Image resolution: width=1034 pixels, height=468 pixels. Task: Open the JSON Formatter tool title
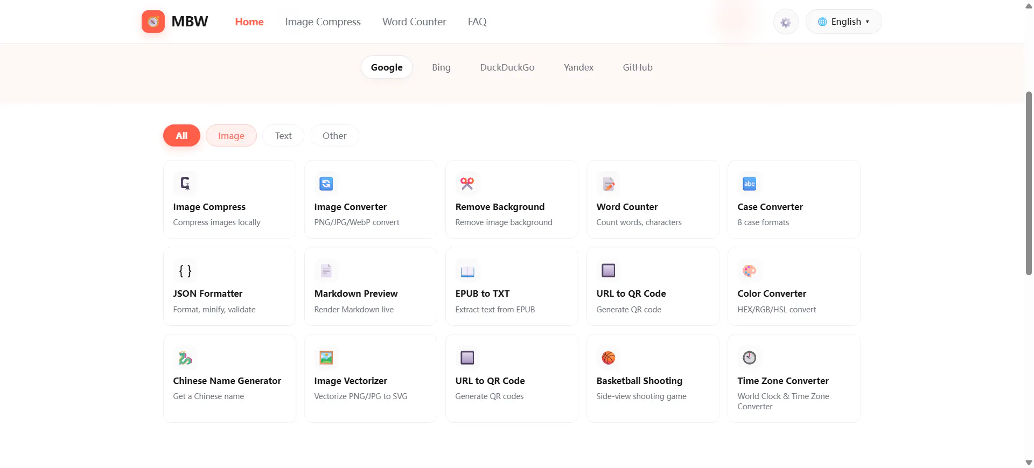pyautogui.click(x=208, y=294)
